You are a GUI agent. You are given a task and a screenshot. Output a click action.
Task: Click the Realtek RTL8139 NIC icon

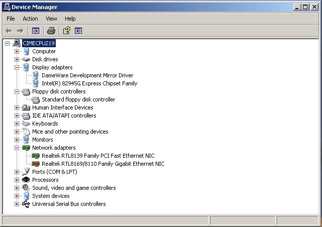[x=36, y=156]
